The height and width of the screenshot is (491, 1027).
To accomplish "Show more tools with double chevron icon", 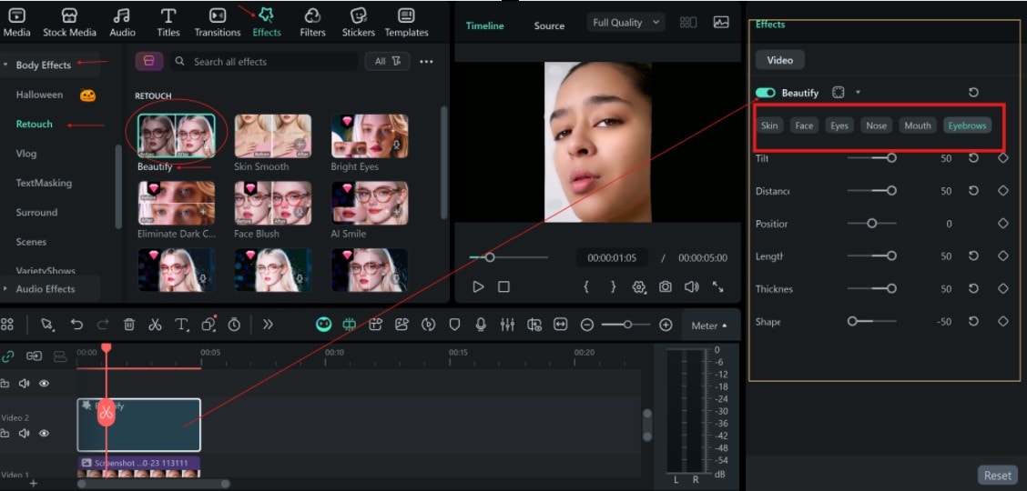I will [x=268, y=325].
